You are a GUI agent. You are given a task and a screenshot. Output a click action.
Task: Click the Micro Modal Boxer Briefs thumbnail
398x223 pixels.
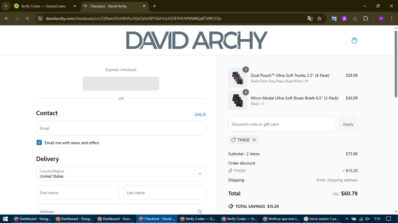coord(237,100)
